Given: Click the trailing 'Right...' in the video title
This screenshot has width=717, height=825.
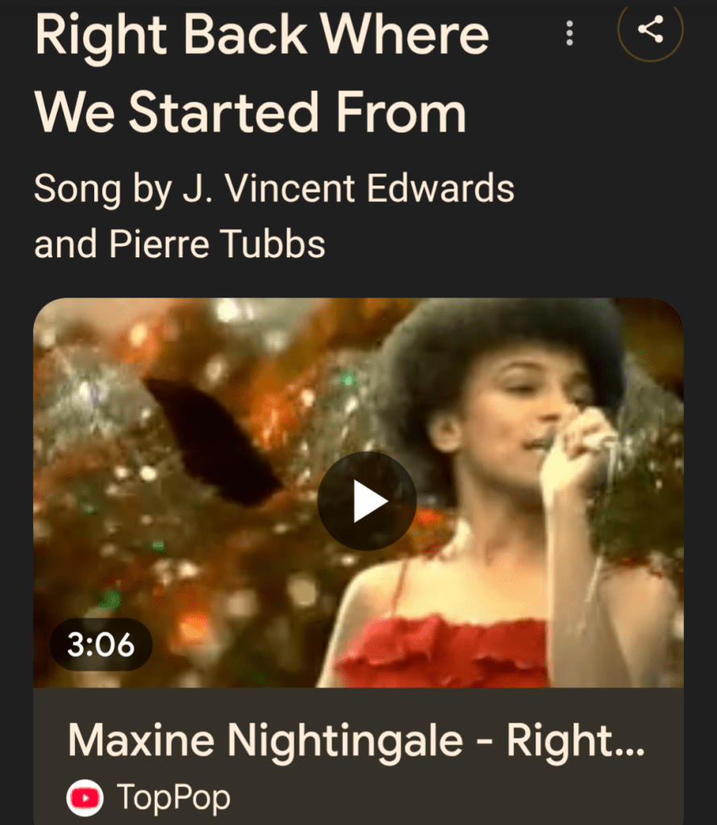Looking at the screenshot, I should click(x=576, y=740).
